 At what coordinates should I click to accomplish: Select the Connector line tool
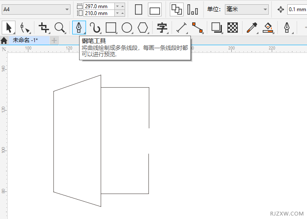[x=197, y=28]
